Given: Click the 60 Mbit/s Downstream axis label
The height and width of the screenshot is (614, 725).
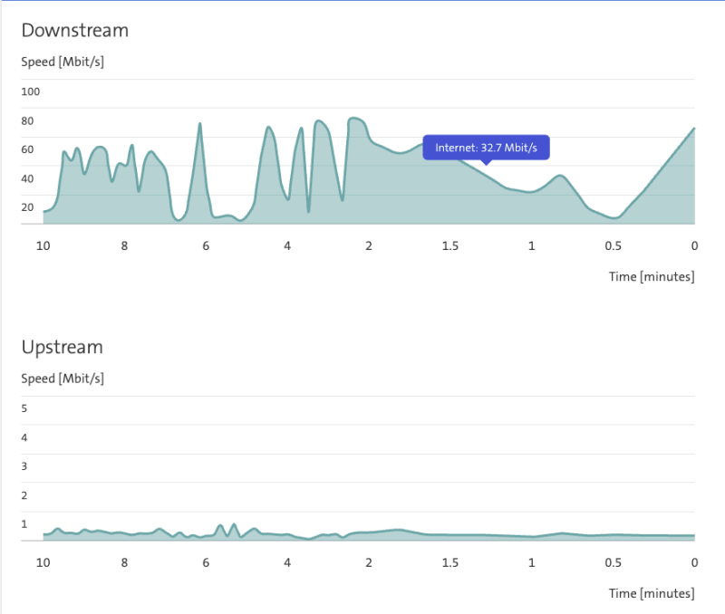Looking at the screenshot, I should coord(28,149).
